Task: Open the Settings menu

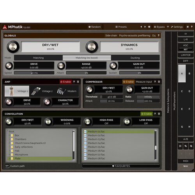Action: 177,27
